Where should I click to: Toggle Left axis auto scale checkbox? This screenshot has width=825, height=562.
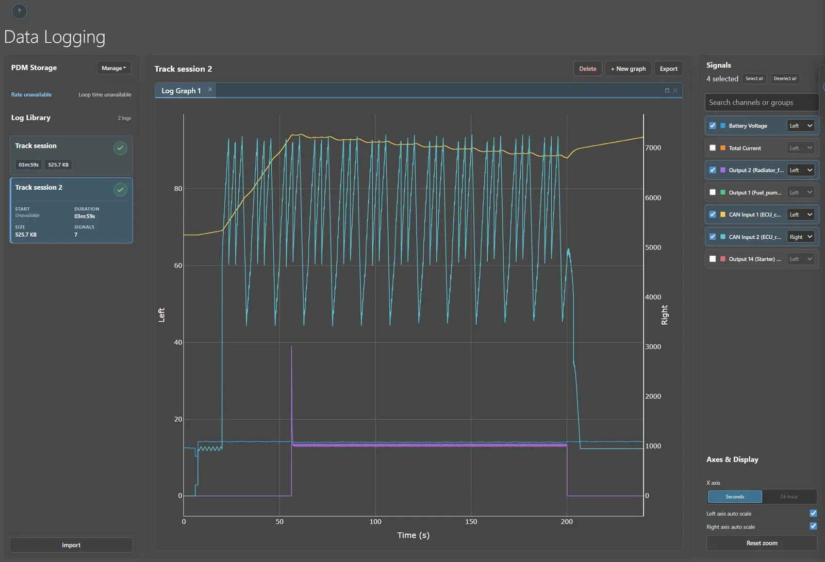coord(813,513)
